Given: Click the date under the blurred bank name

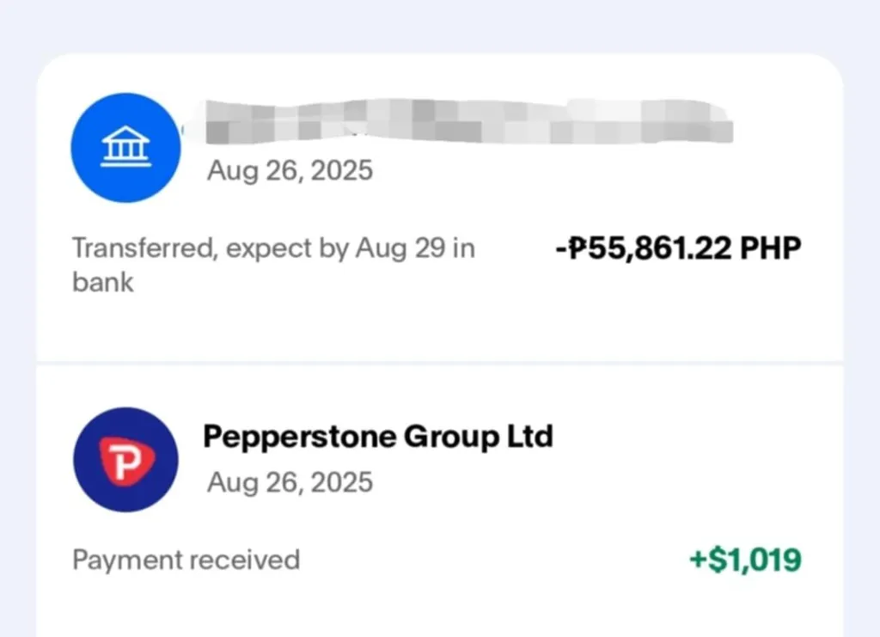Looking at the screenshot, I should pyautogui.click(x=290, y=170).
